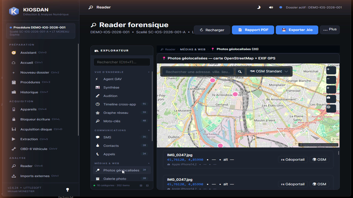Open OSM for first IMG_0247.jpg
The height and width of the screenshot is (198, 353).
pos(319,159)
